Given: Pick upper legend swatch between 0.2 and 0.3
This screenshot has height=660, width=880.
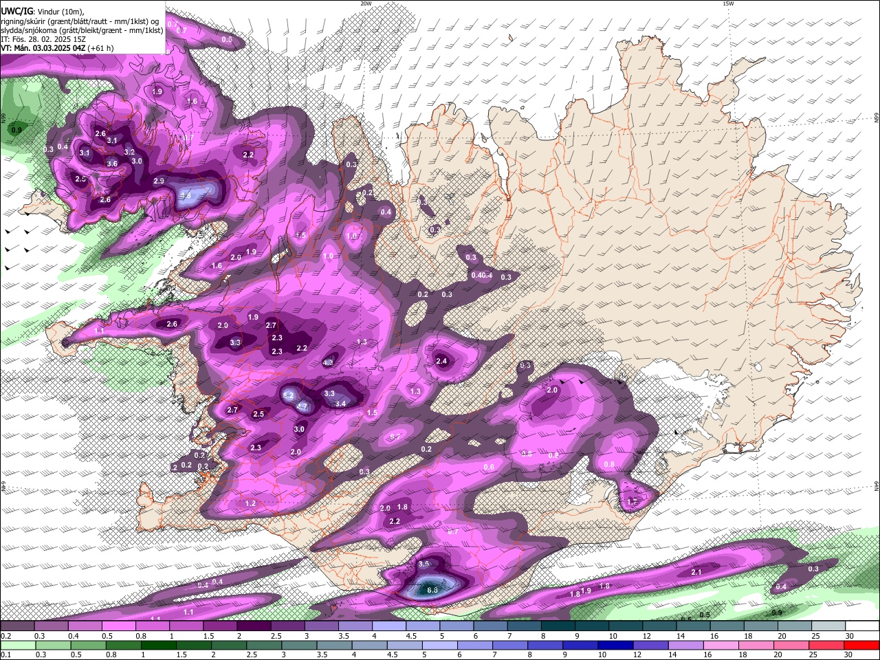Looking at the screenshot, I should point(17,626).
